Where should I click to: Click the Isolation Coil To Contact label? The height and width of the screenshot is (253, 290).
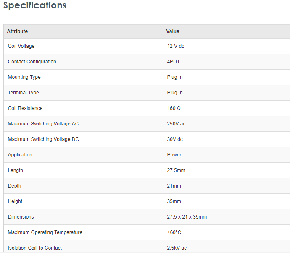[x=35, y=248]
